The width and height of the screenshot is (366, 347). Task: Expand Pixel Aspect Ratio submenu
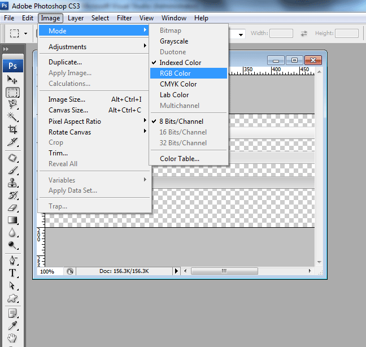(x=94, y=122)
